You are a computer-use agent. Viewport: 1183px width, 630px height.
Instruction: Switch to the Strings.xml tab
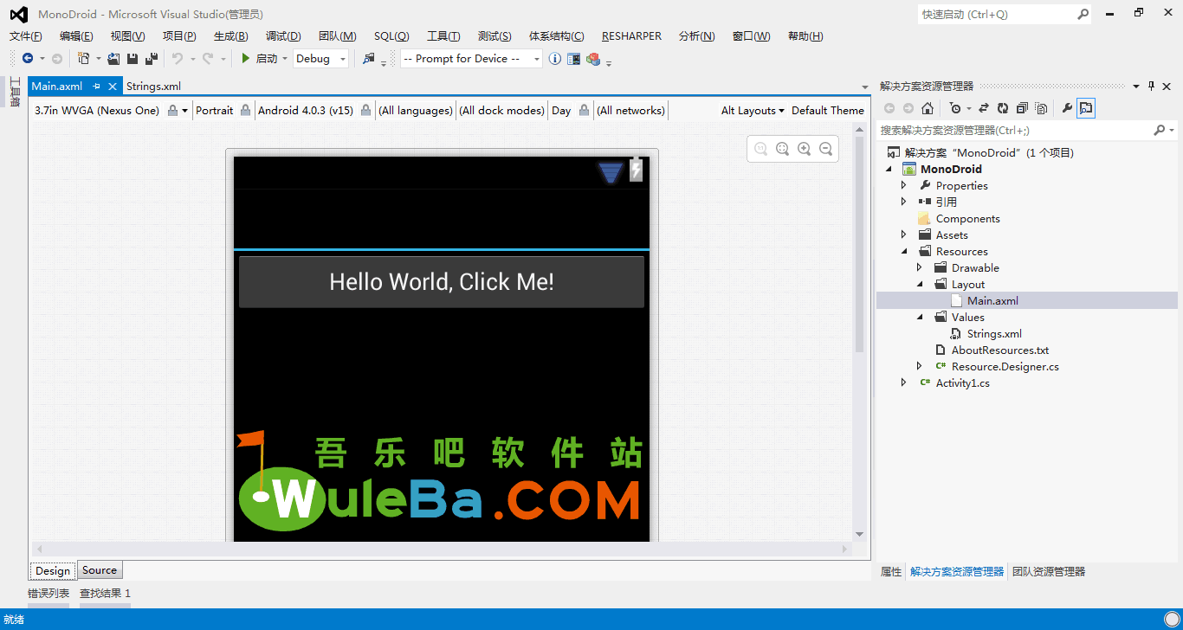pyautogui.click(x=153, y=86)
